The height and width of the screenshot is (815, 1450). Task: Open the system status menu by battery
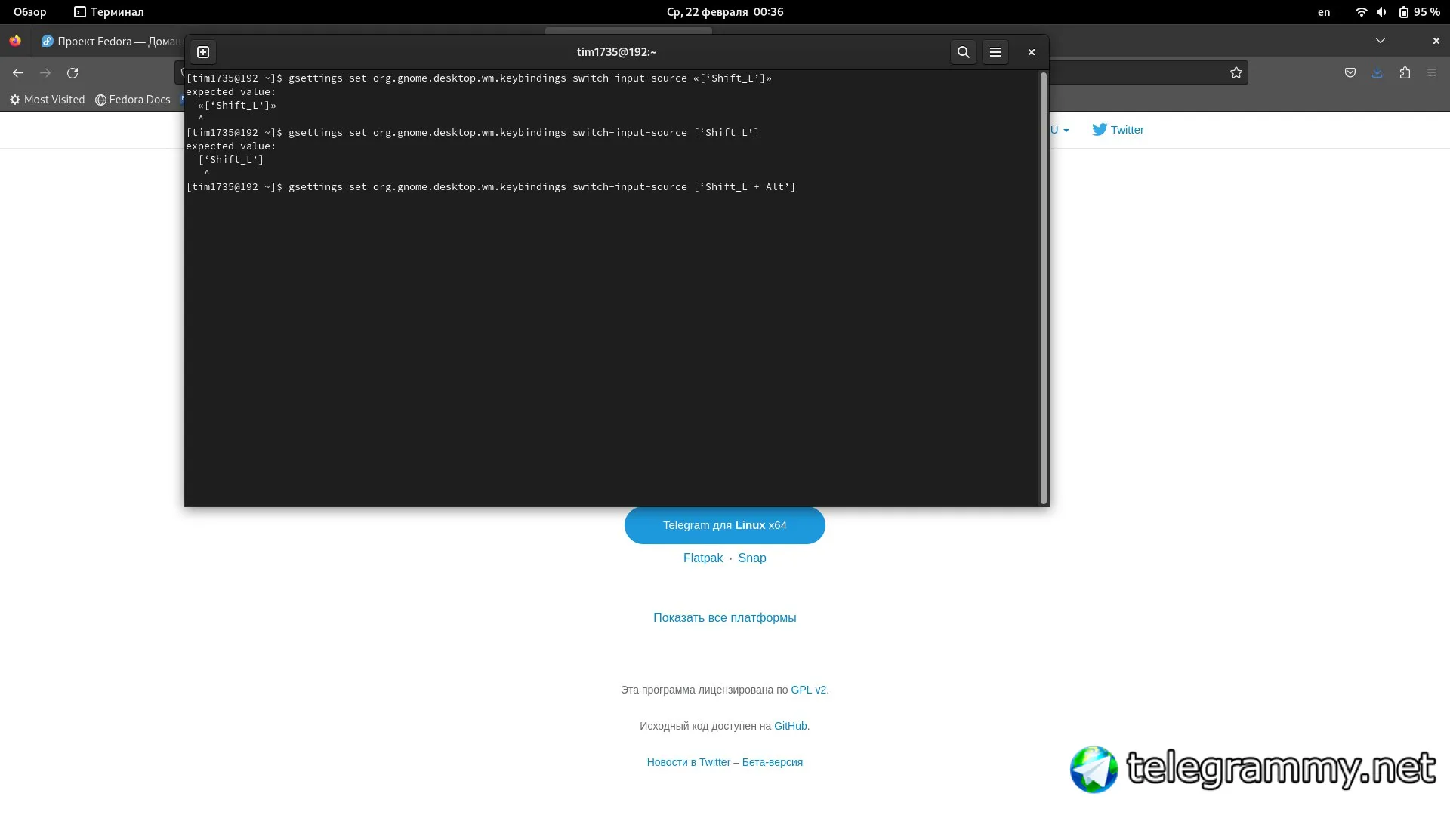tap(1419, 12)
